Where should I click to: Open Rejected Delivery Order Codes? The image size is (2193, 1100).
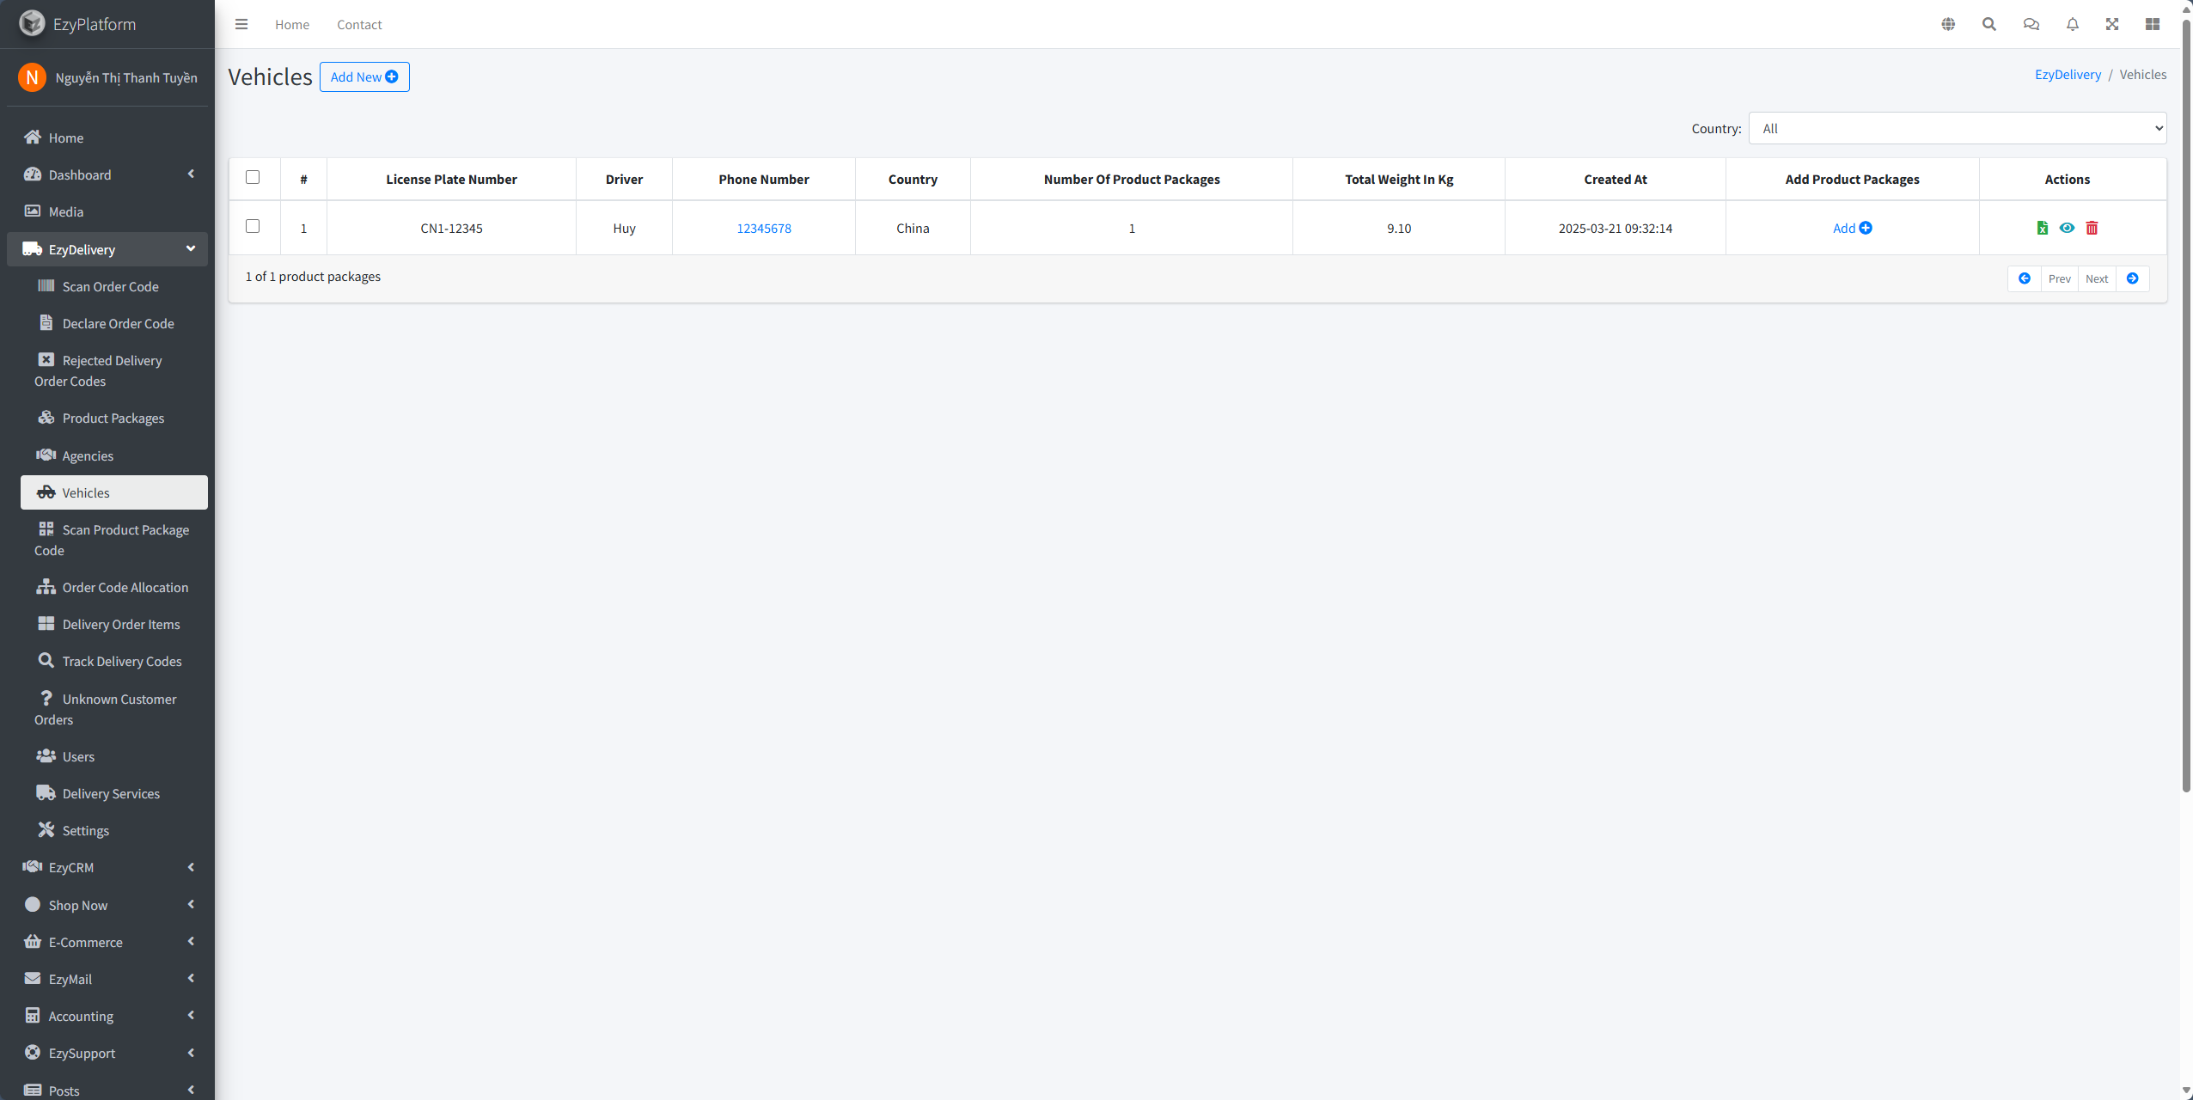pos(114,370)
